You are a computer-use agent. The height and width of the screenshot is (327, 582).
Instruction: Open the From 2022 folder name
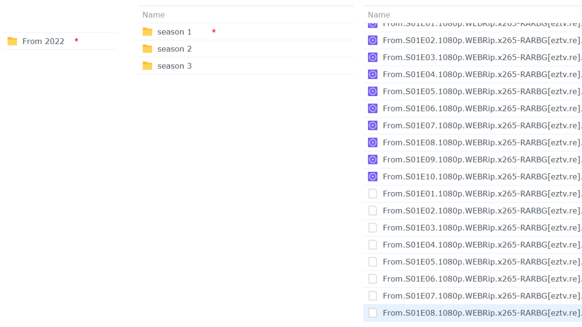coord(43,41)
